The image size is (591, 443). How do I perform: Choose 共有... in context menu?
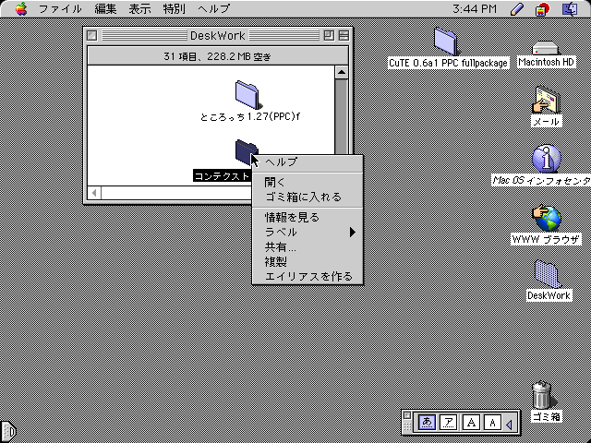pos(308,246)
